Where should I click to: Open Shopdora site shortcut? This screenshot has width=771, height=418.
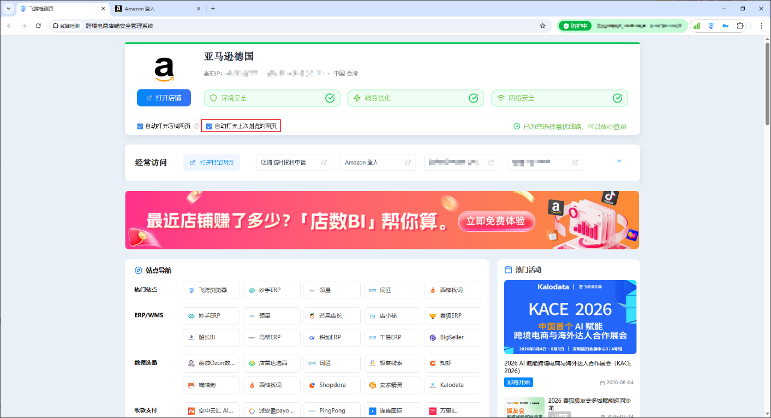tap(332, 385)
